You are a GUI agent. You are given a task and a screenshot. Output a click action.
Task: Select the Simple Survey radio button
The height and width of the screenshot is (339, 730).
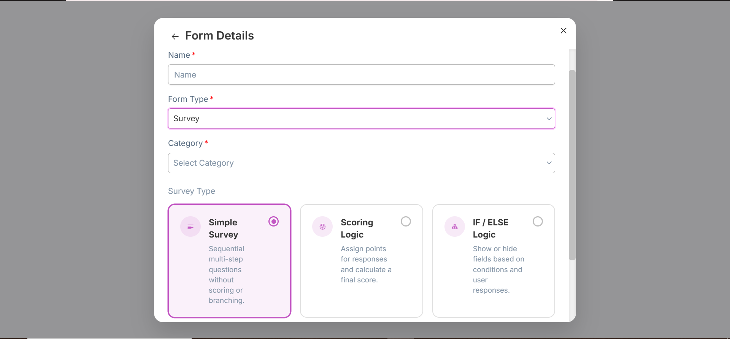pos(273,222)
